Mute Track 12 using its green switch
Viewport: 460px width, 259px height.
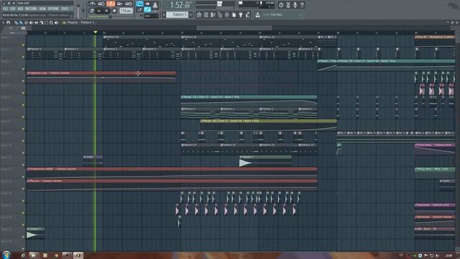pos(23,177)
